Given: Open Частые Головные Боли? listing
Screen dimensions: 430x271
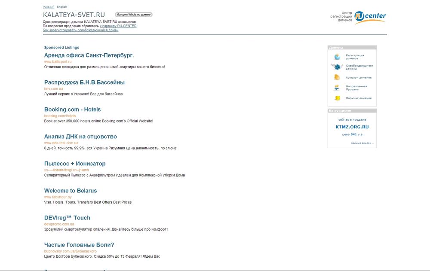Looking at the screenshot, I should [79, 245].
